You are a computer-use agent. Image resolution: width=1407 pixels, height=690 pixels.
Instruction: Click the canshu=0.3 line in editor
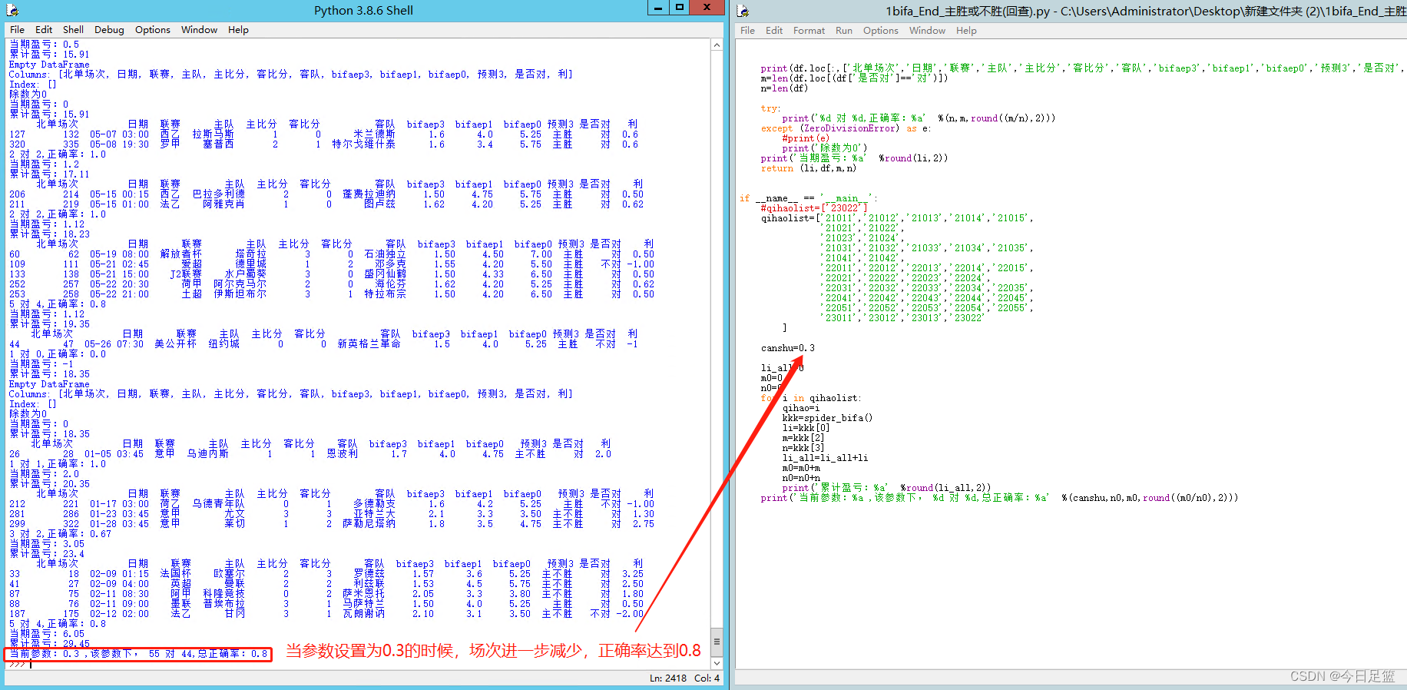[788, 348]
